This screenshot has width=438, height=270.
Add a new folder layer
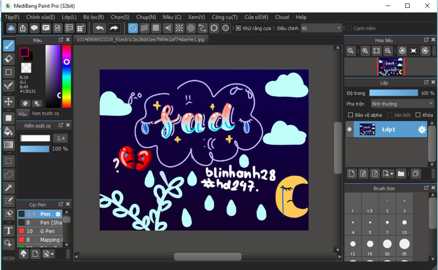401,174
